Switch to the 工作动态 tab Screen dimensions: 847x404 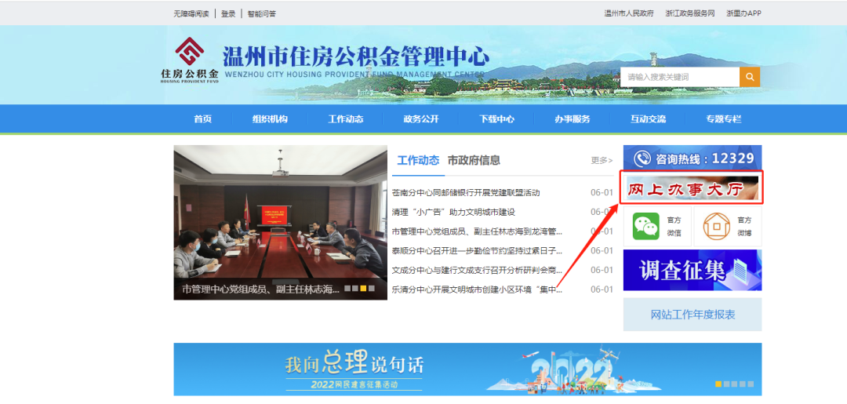[x=418, y=160]
